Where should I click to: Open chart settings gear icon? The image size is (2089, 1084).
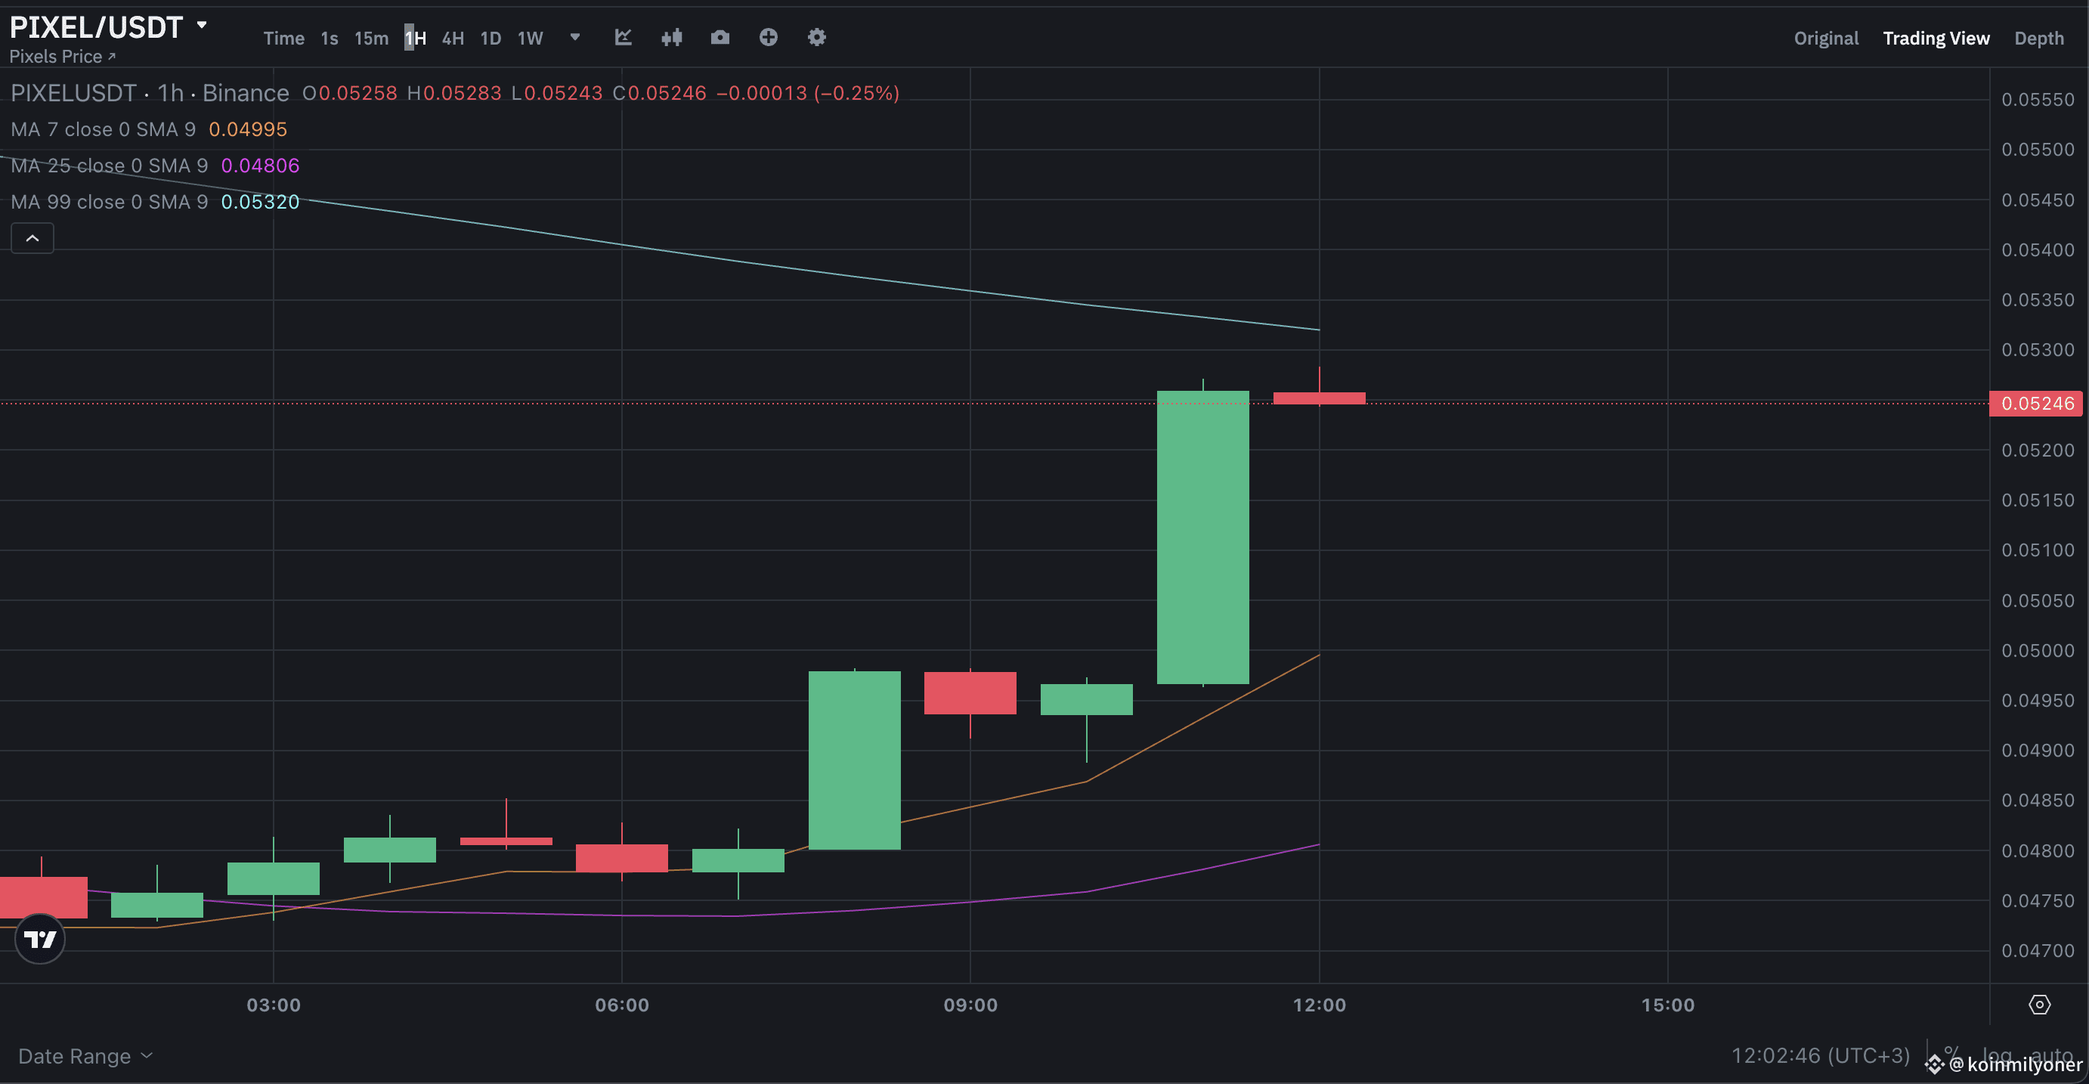tap(816, 37)
